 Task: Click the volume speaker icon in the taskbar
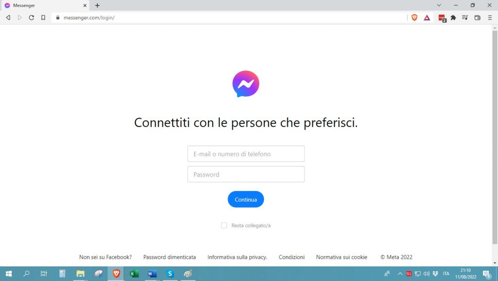pyautogui.click(x=427, y=274)
